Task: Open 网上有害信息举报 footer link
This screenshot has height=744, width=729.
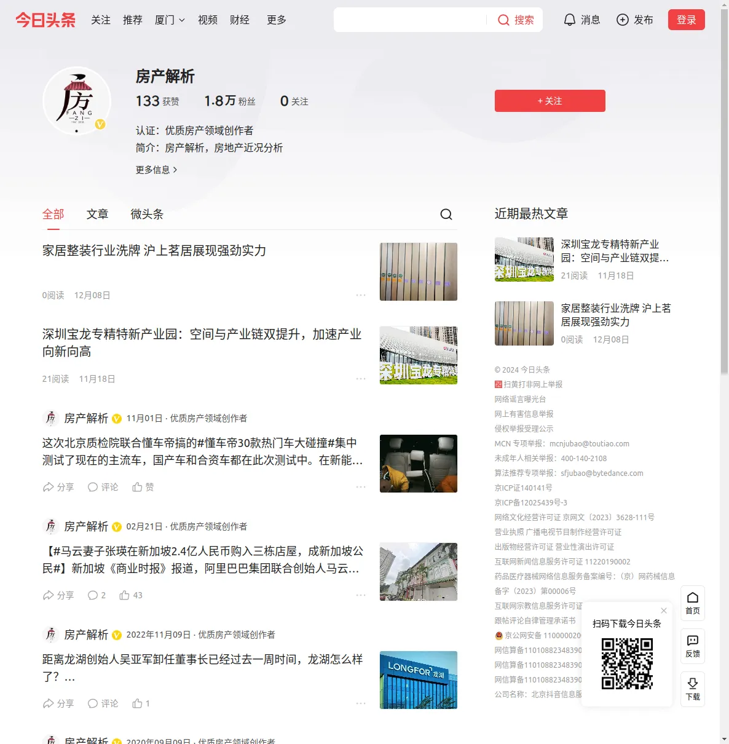Action: pos(524,414)
